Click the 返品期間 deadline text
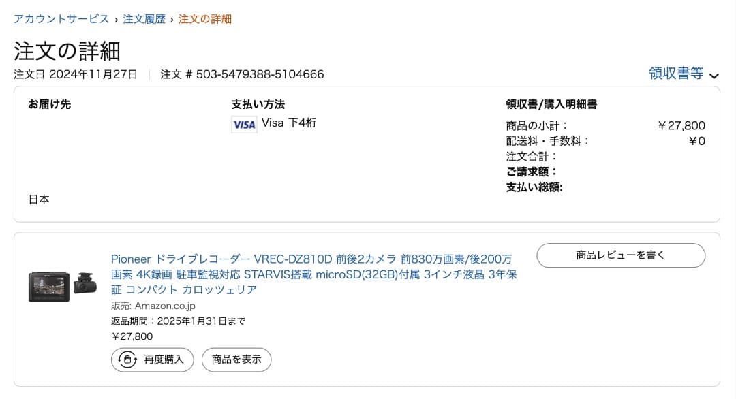The image size is (736, 399). [x=180, y=320]
